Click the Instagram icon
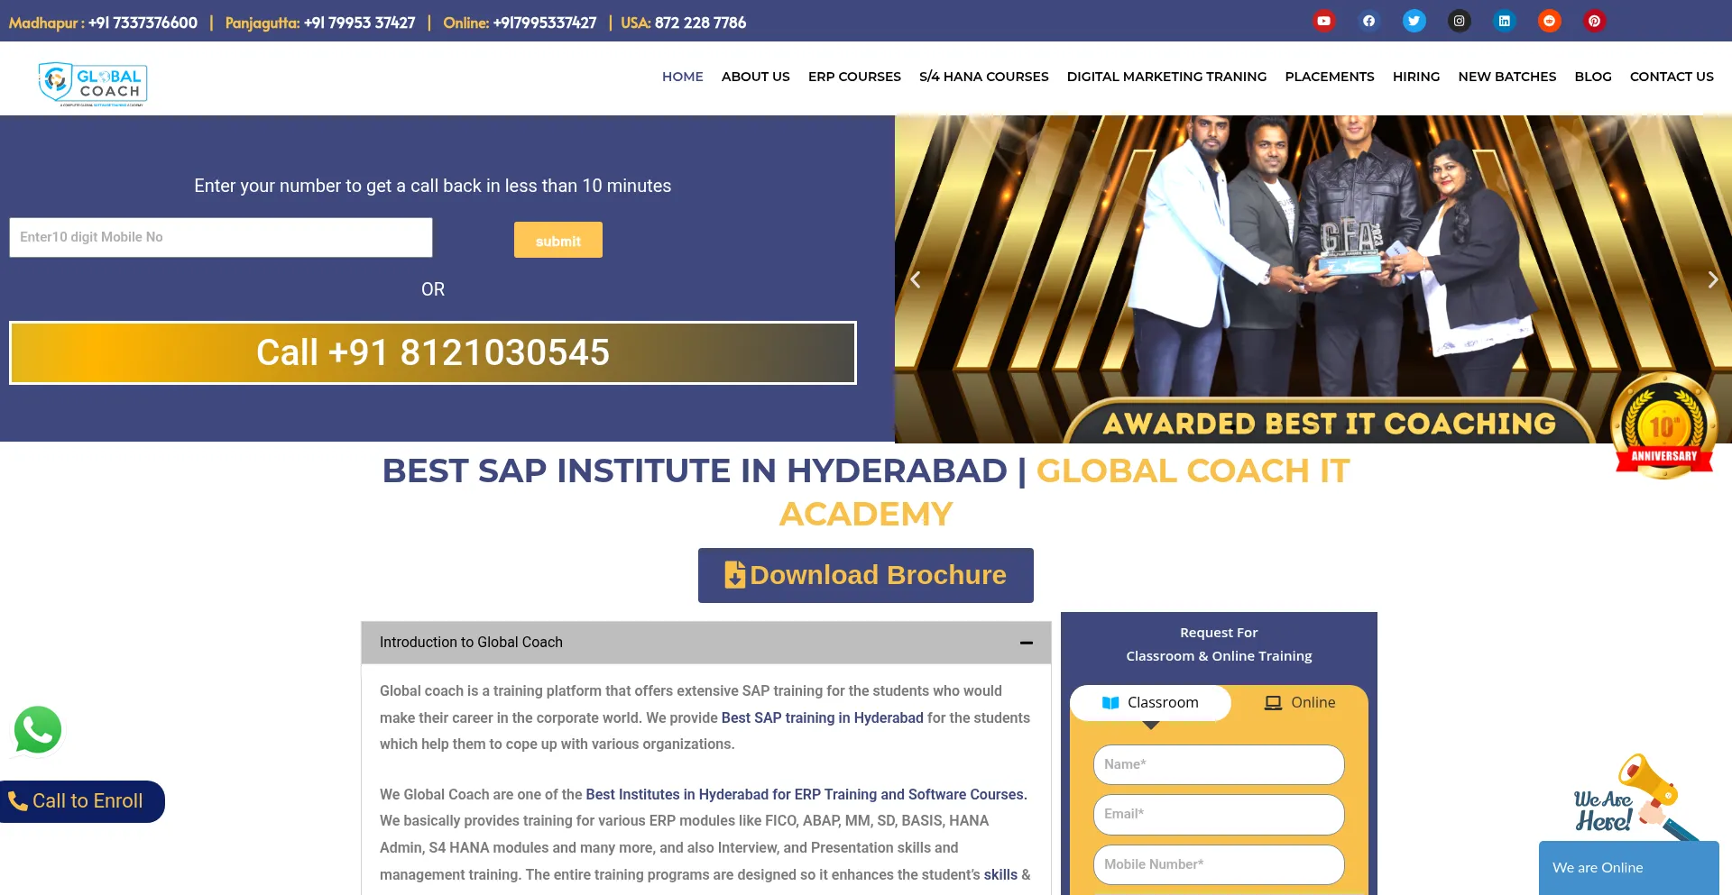Screen dimensions: 1732x895 pyautogui.click(x=1459, y=21)
